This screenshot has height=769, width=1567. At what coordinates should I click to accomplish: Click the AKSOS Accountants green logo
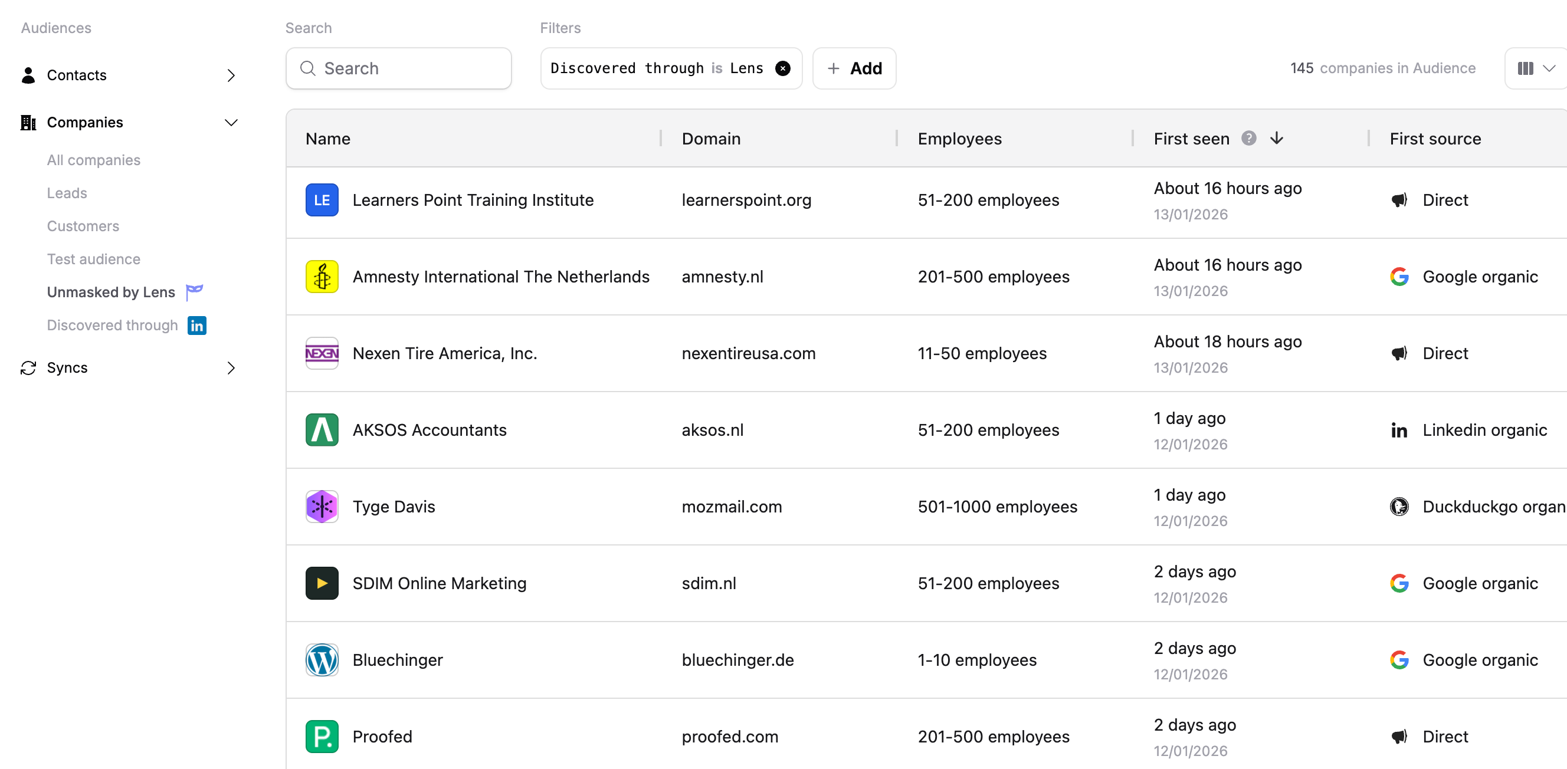[x=322, y=430]
